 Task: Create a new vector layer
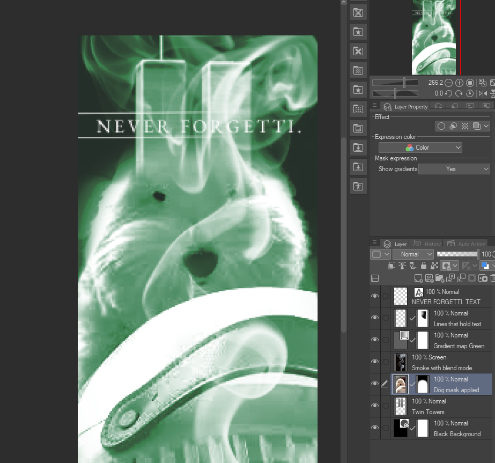(x=429, y=278)
